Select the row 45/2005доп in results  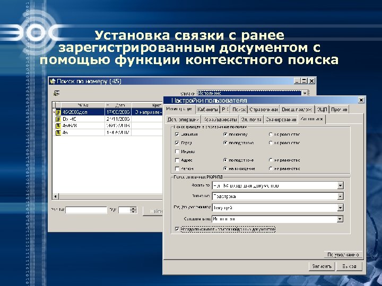[x=108, y=112]
